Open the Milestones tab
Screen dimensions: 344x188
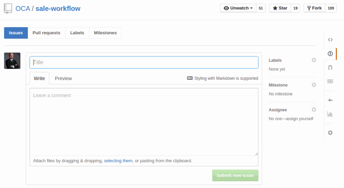105,33
